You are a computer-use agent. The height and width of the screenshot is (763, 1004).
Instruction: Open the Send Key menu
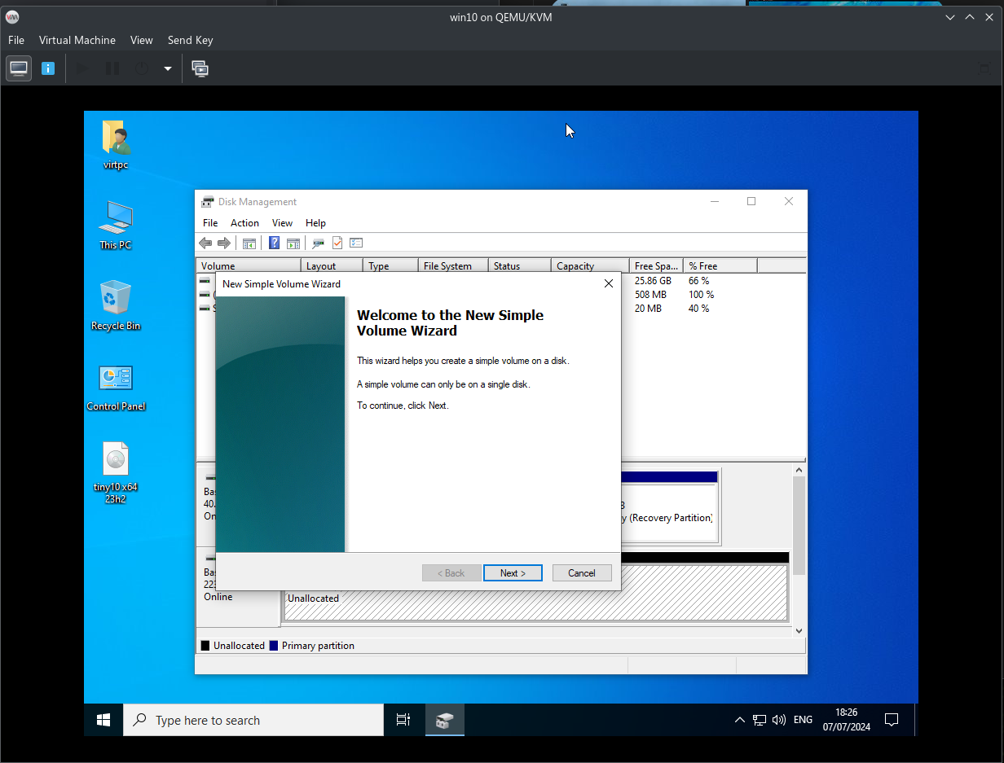pyautogui.click(x=190, y=40)
